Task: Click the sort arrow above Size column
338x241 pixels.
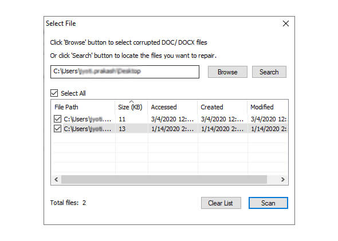Action: [131, 102]
